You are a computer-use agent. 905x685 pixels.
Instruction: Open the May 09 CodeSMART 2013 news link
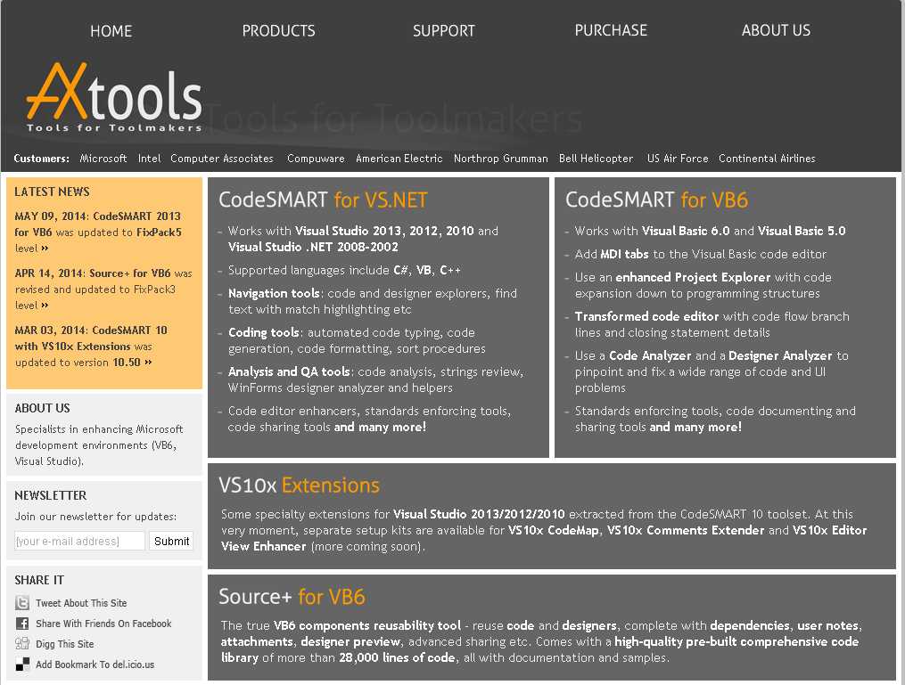[98, 232]
